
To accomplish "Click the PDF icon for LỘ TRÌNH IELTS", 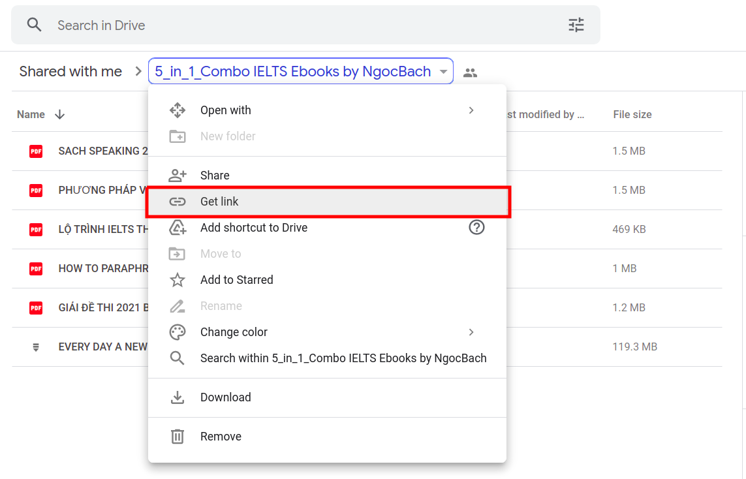I will point(36,229).
